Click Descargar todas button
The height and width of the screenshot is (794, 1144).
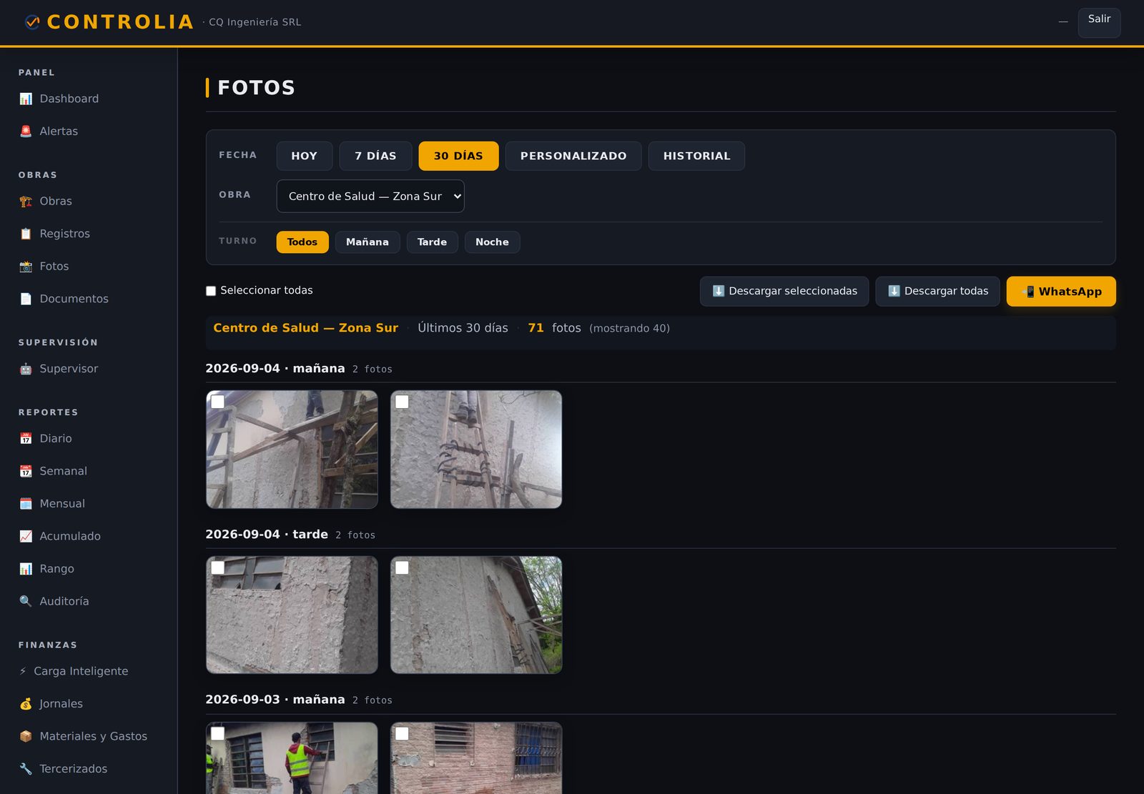[938, 292]
